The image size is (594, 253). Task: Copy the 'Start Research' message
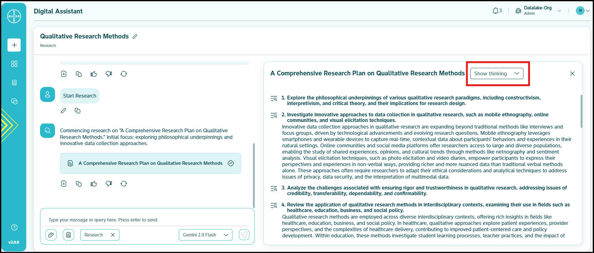pyautogui.click(x=78, y=111)
